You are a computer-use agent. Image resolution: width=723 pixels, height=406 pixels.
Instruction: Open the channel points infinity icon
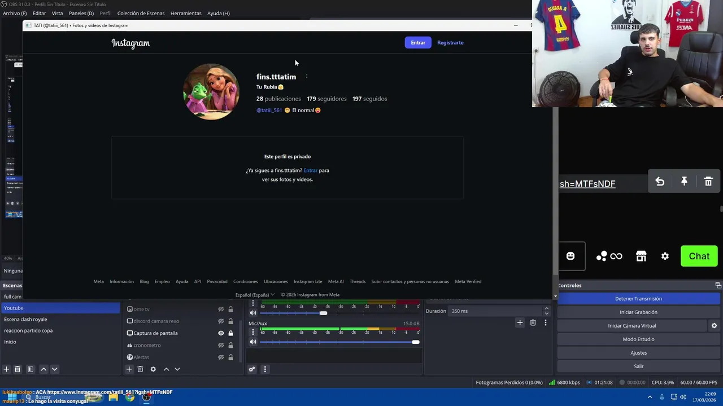616,256
